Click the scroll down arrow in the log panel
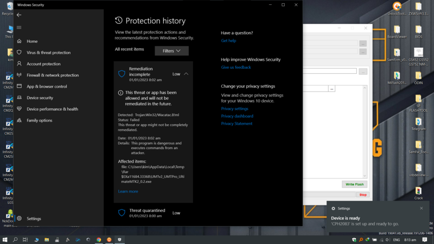Screen dimensions: 434x244 (x=365, y=176)
